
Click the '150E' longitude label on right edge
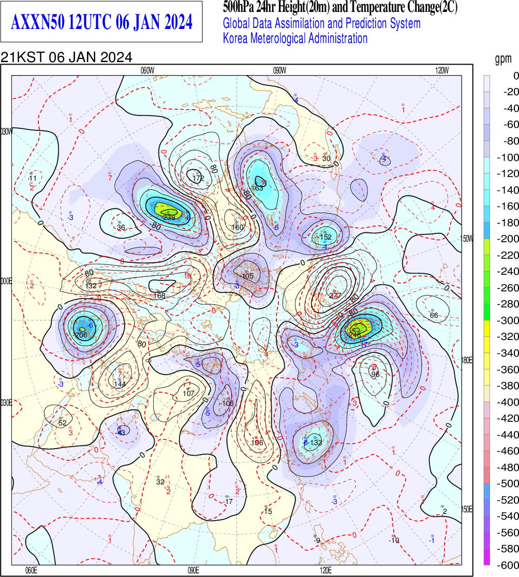[467, 509]
